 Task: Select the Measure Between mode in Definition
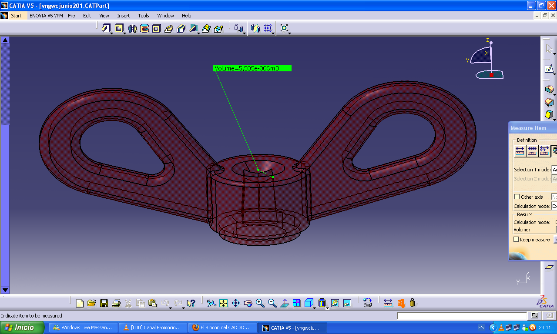point(520,151)
